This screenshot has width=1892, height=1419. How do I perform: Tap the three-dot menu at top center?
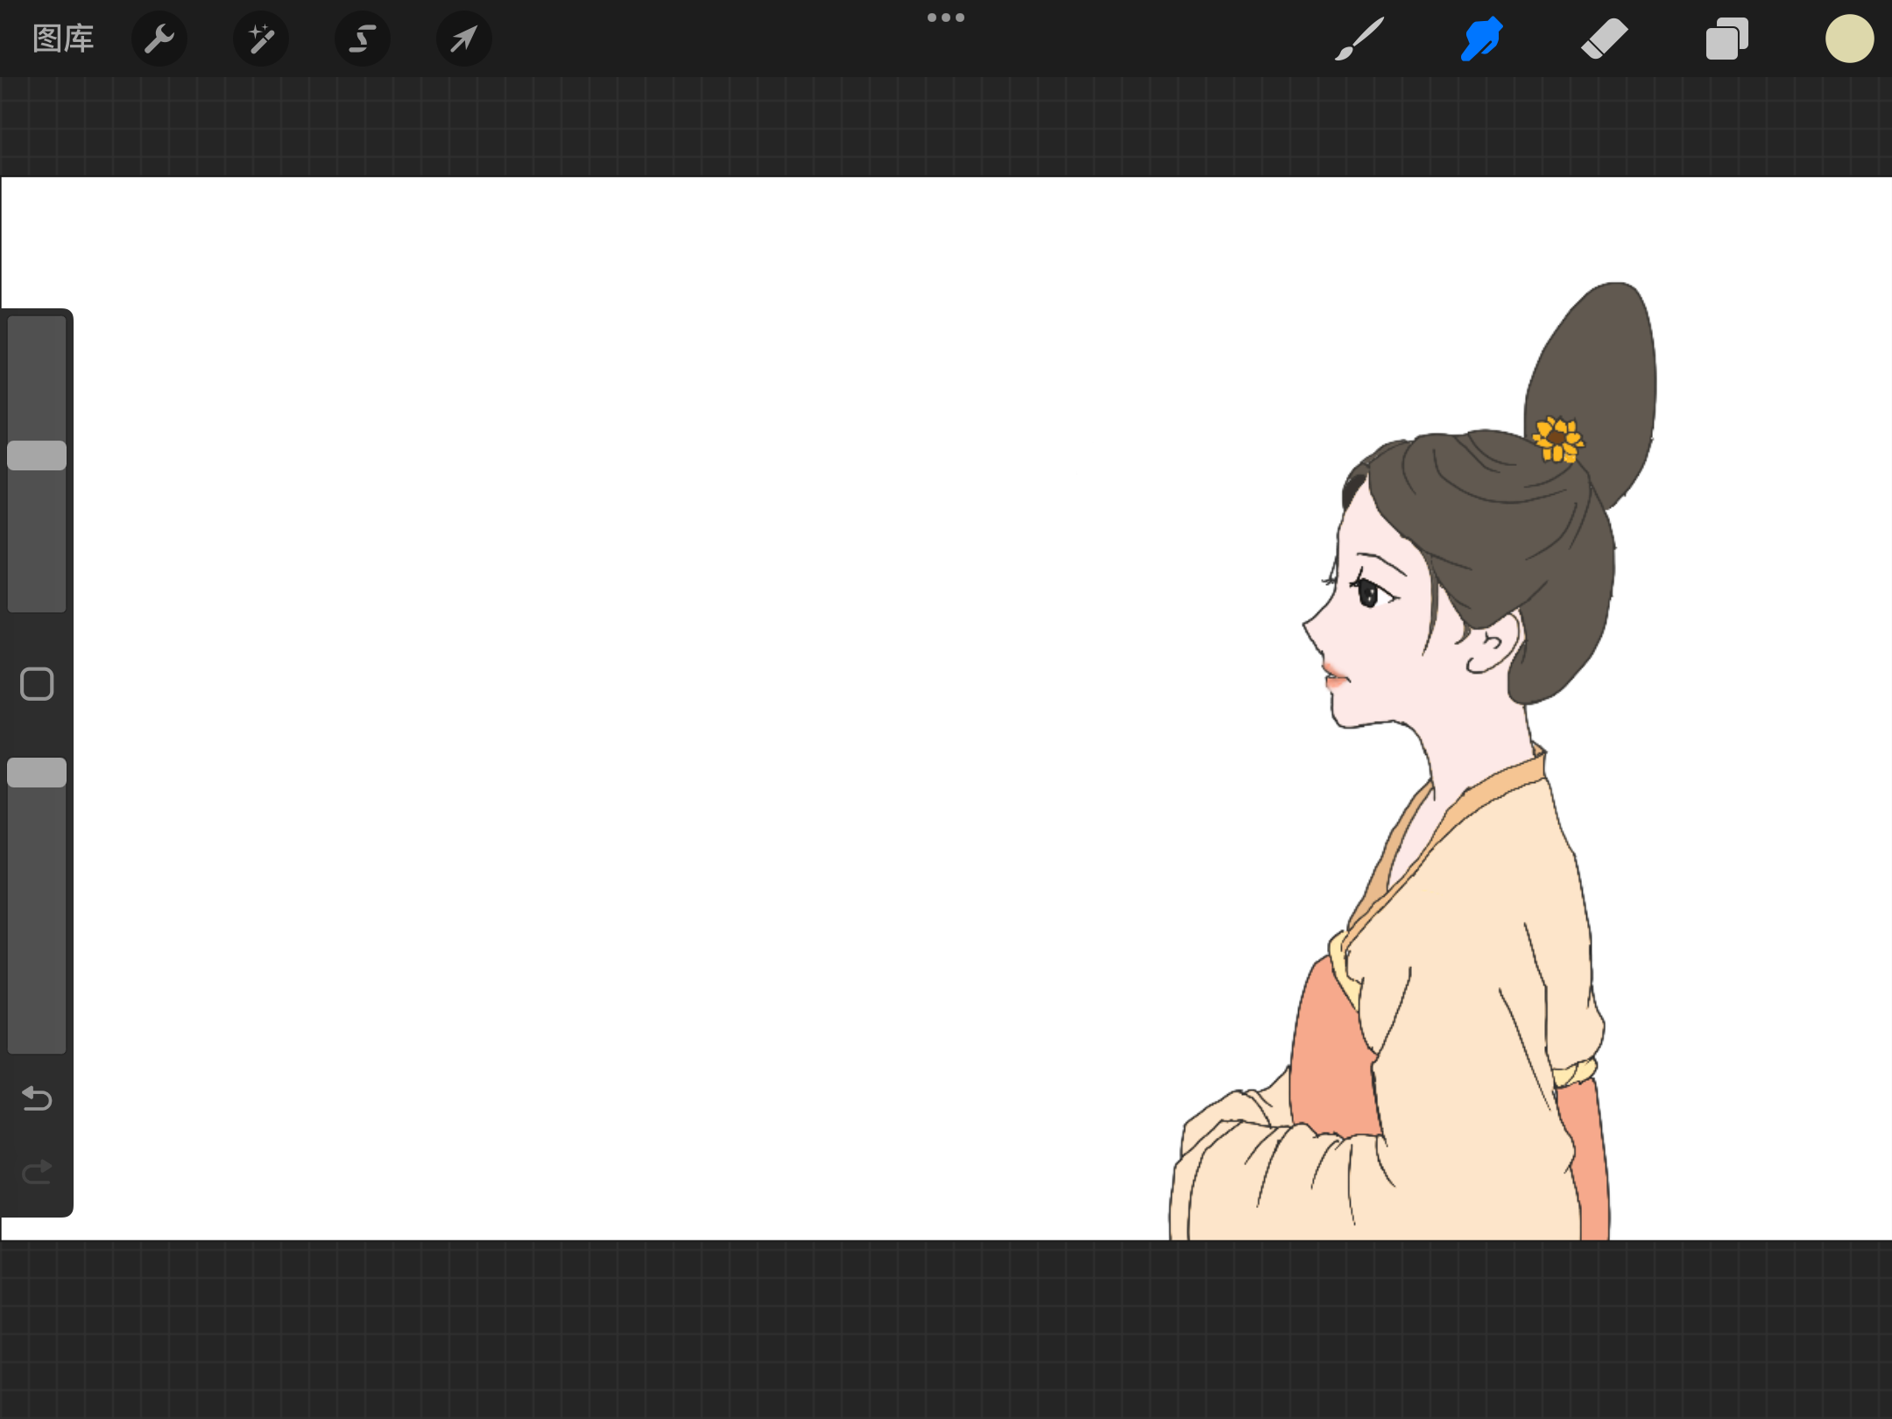click(x=946, y=18)
